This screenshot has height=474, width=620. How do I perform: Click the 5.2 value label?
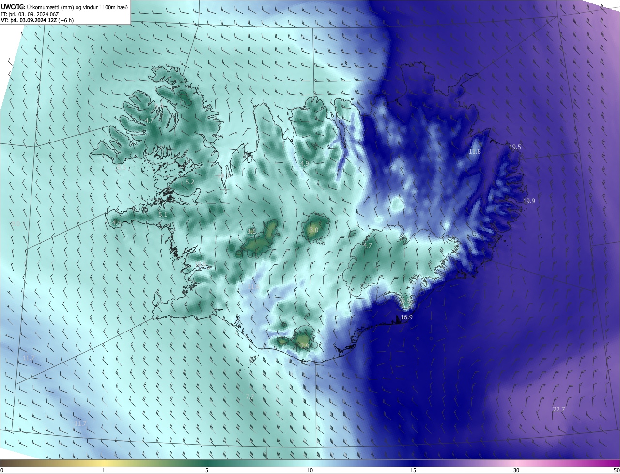[x=190, y=182]
